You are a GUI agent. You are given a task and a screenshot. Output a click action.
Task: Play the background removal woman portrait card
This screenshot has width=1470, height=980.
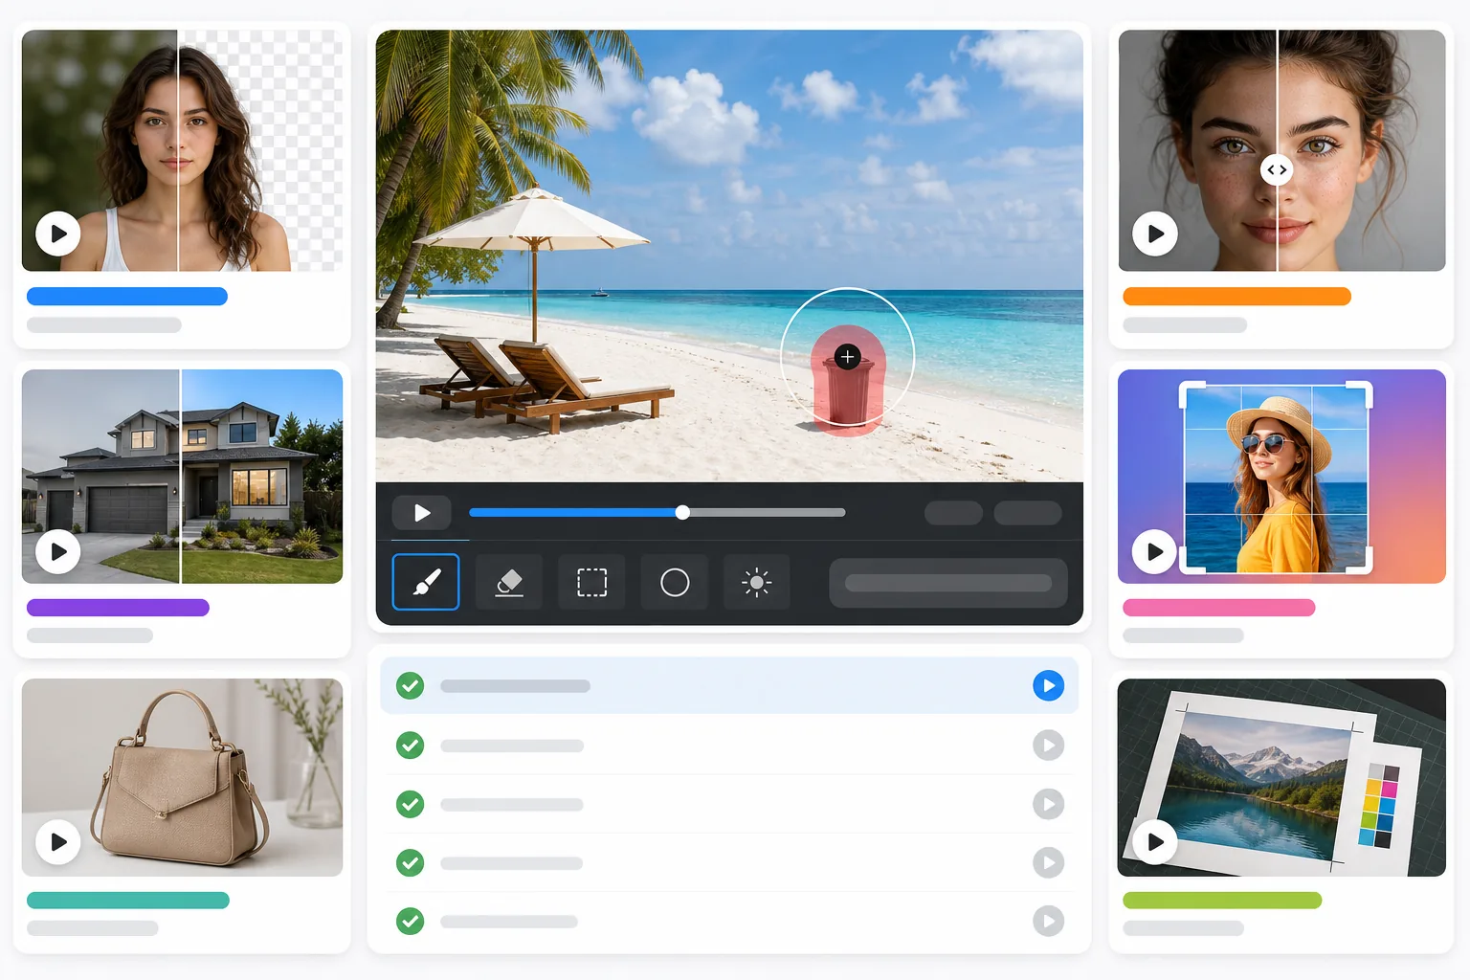point(58,234)
